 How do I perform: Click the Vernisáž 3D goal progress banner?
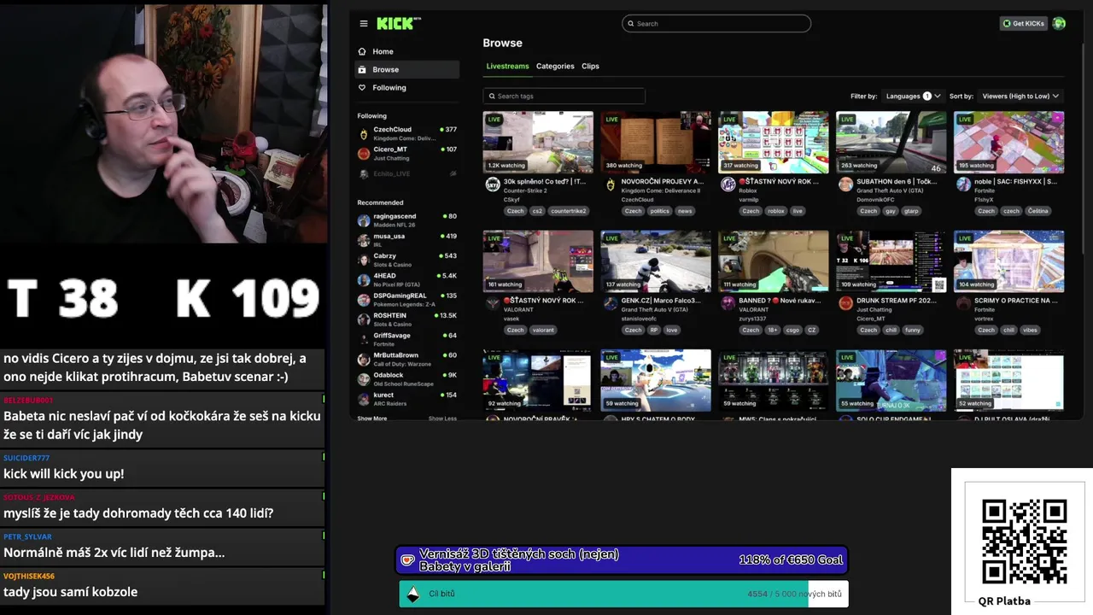tap(622, 560)
